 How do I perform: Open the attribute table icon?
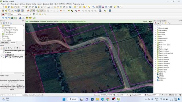pyautogui.click(x=97, y=7)
